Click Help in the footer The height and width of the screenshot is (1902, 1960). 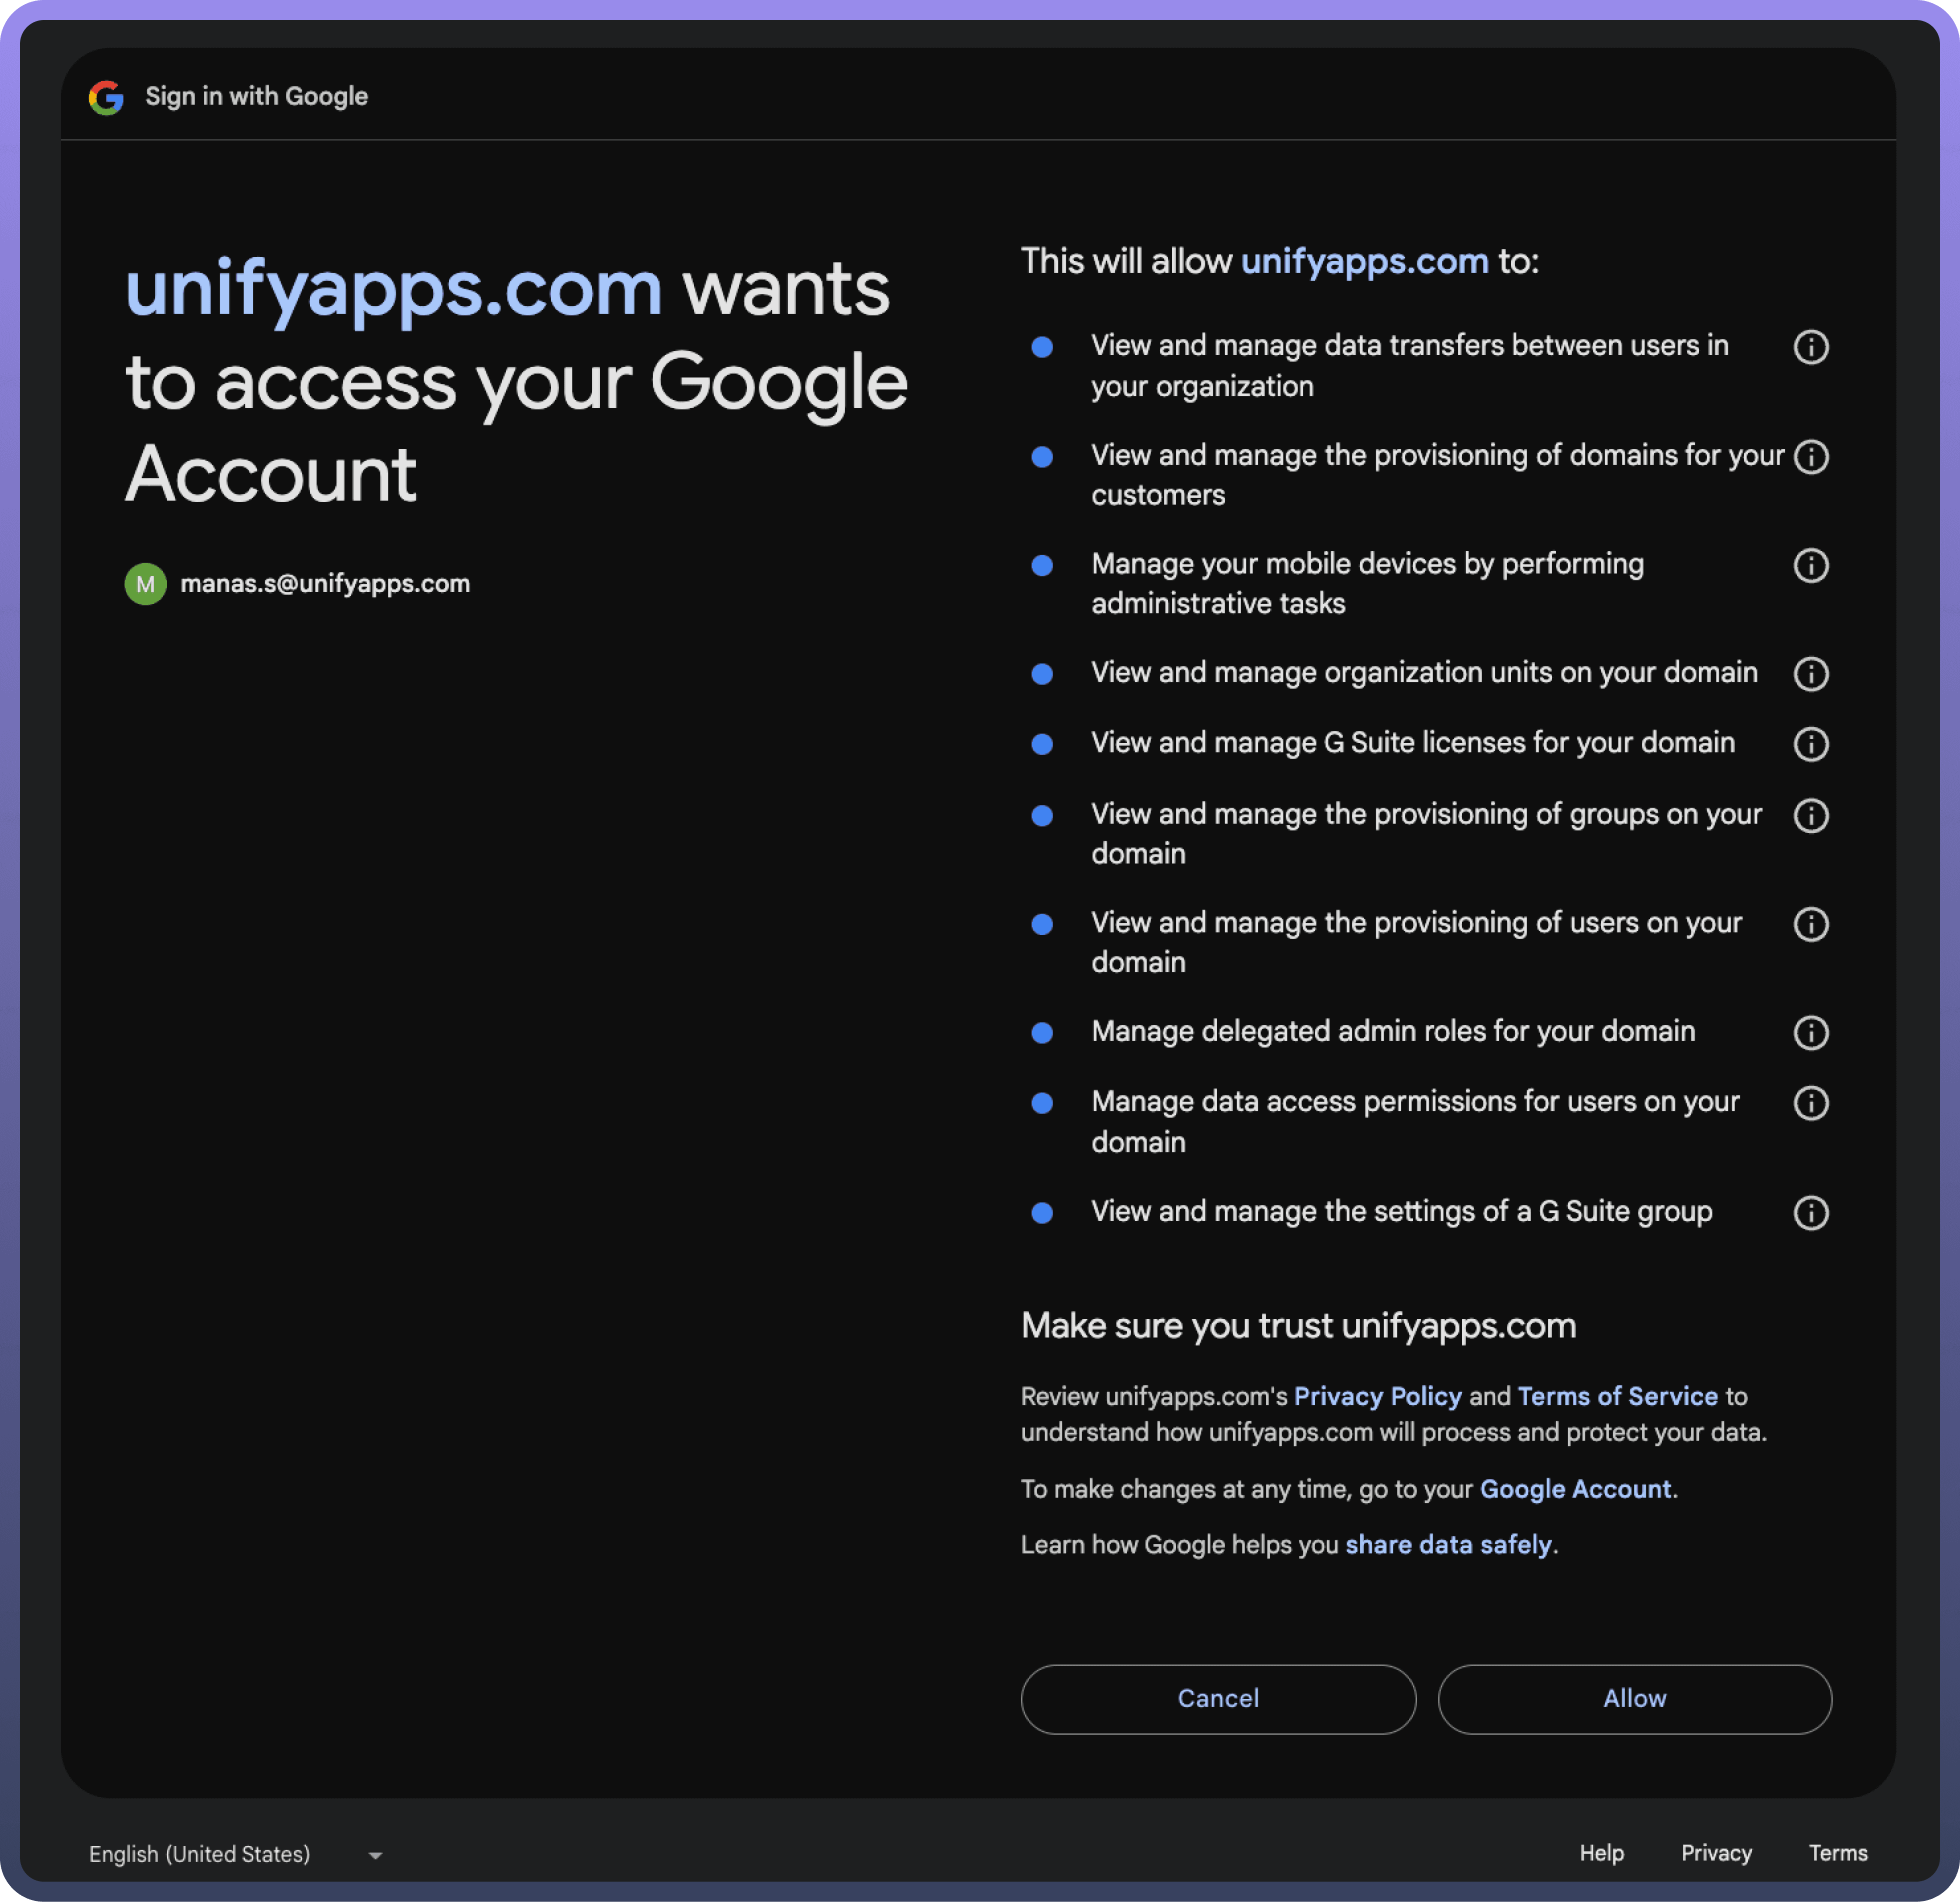1601,1853
